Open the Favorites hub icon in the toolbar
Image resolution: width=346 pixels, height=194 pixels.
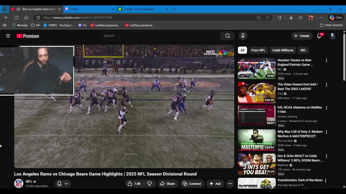301,18
